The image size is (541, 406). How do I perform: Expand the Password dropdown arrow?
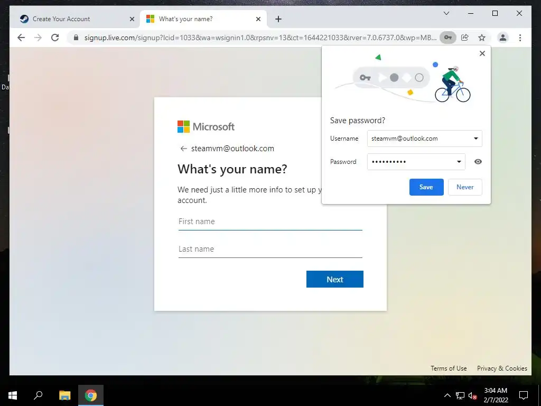(459, 162)
